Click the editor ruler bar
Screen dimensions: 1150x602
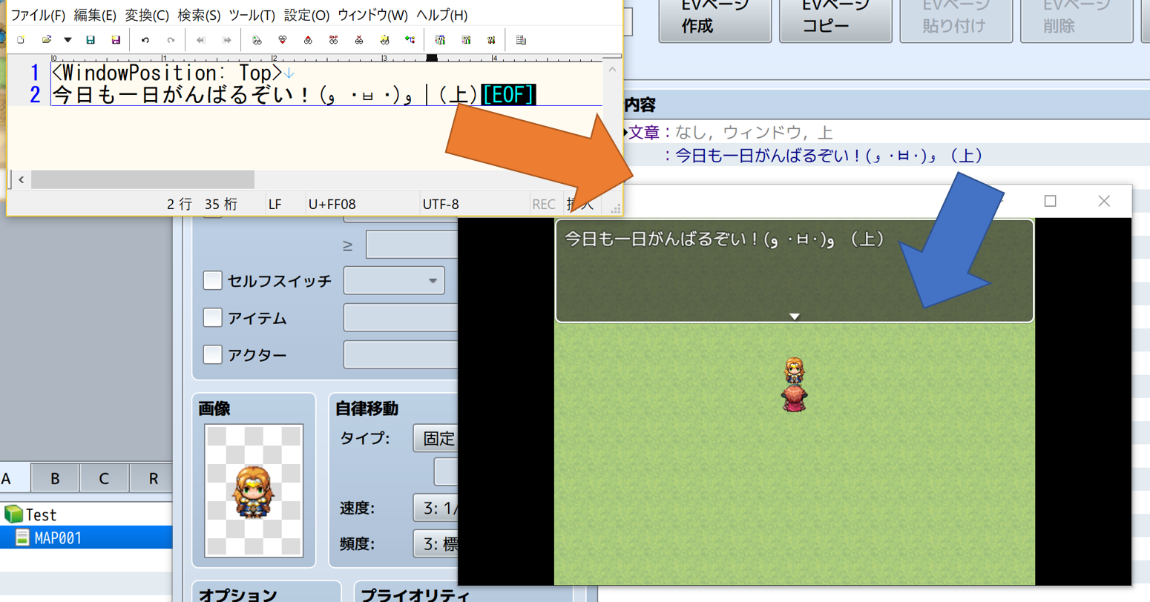(x=326, y=58)
